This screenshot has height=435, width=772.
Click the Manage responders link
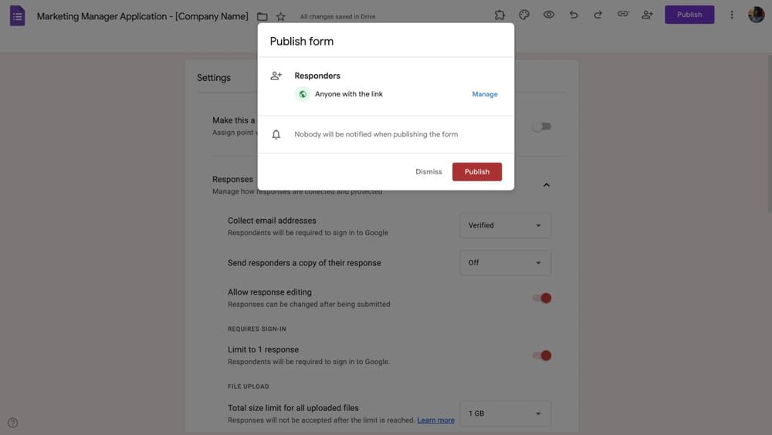485,94
